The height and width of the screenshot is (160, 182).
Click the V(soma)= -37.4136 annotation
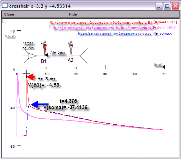[x=66, y=107]
